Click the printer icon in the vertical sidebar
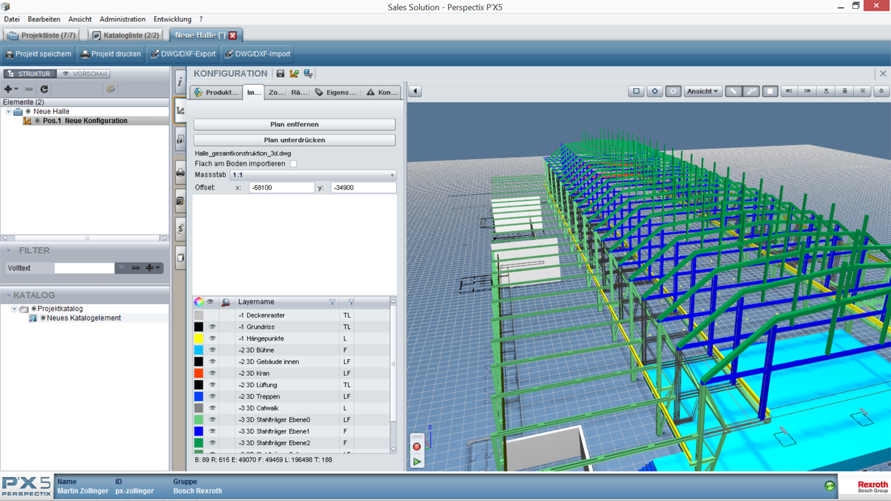This screenshot has width=891, height=501. pos(180,172)
